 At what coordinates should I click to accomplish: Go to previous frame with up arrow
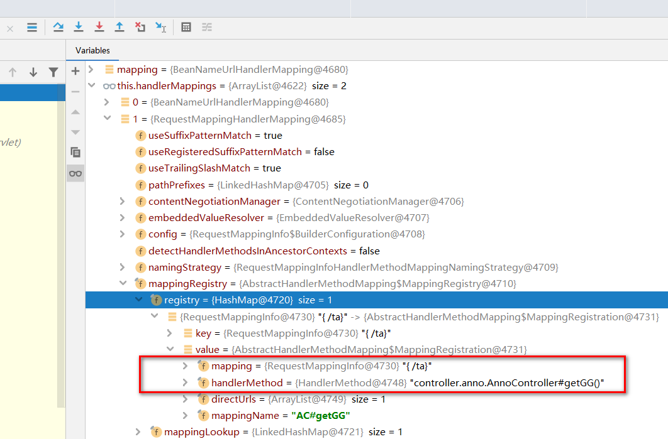(13, 72)
